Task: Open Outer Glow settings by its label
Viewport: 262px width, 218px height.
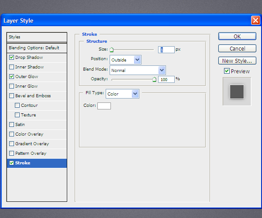Action: click(27, 77)
